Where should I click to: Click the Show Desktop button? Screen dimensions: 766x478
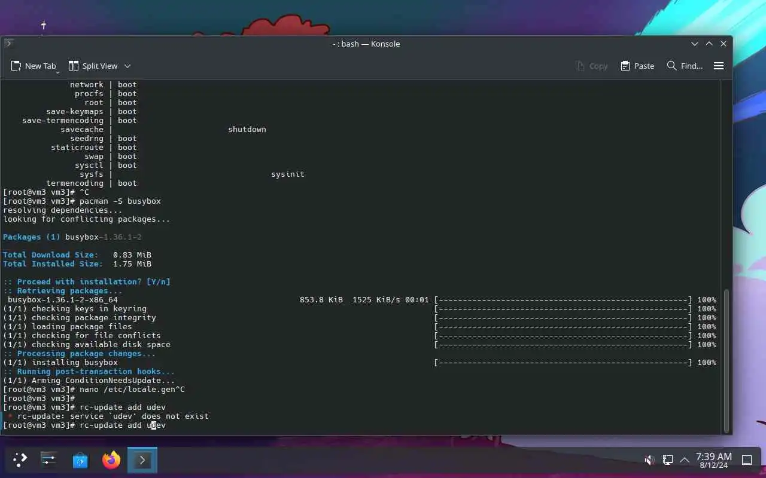tap(747, 460)
